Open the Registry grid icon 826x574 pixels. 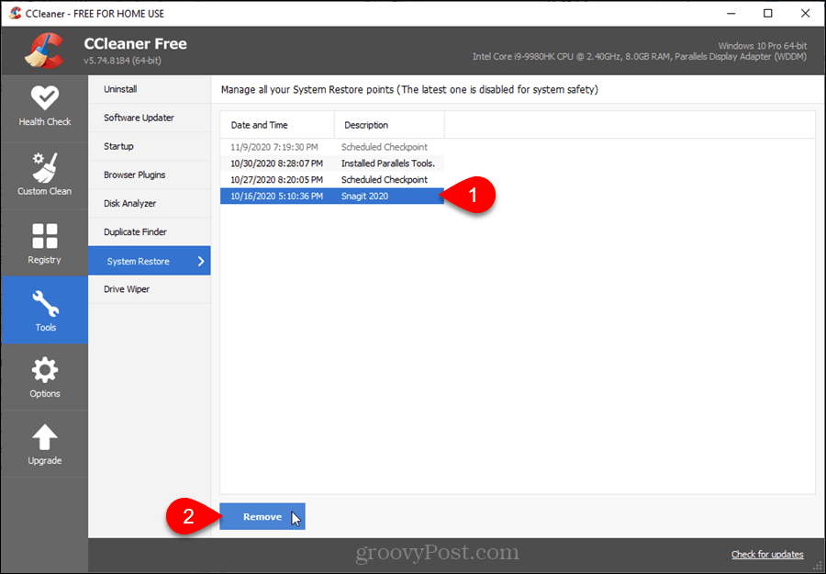(x=45, y=236)
